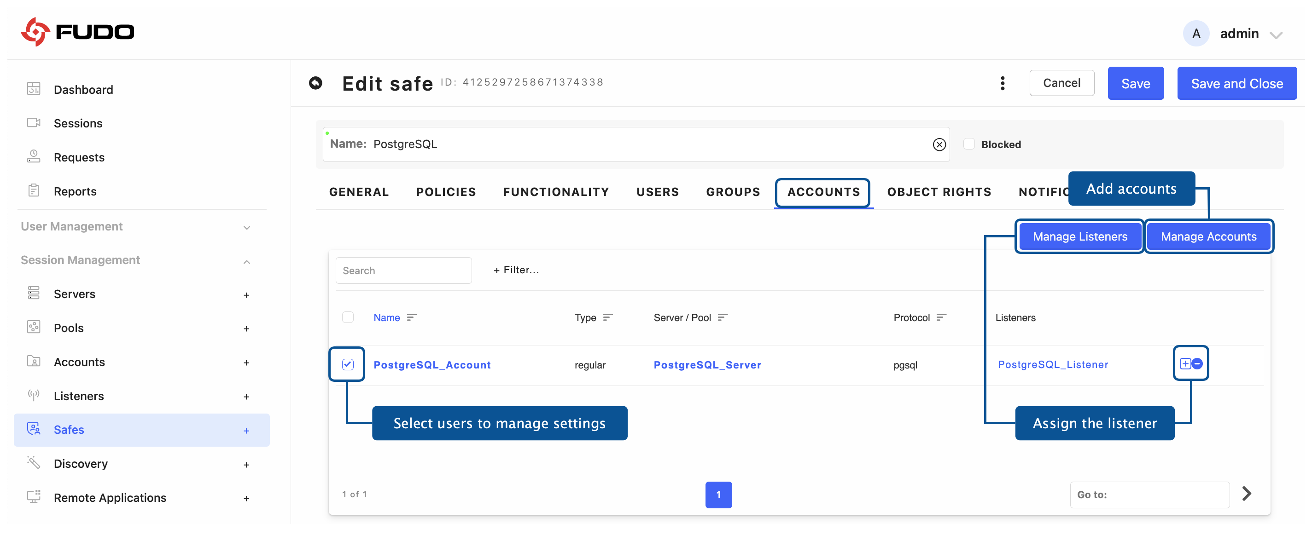Go to next page arrow
The width and height of the screenshot is (1312, 535).
[1246, 493]
